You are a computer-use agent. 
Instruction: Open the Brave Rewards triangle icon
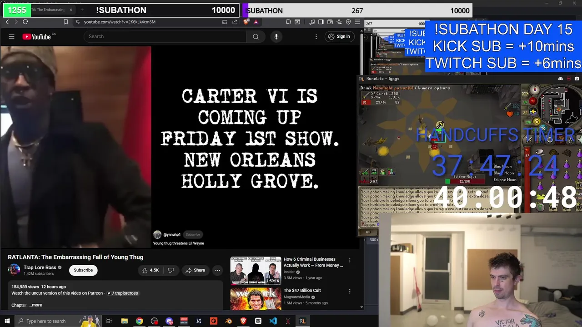pyautogui.click(x=256, y=22)
